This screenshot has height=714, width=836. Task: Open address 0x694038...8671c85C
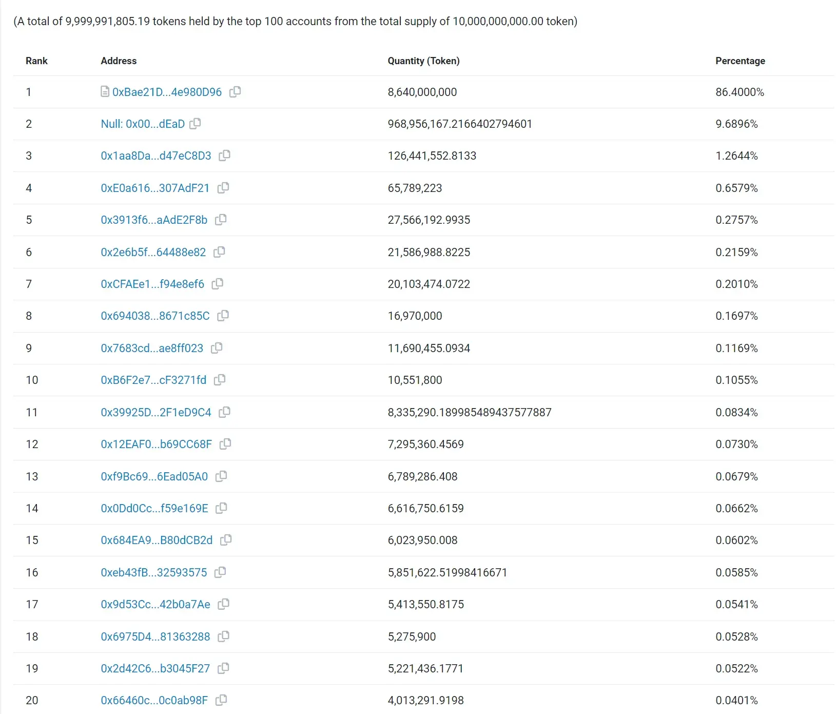(155, 316)
